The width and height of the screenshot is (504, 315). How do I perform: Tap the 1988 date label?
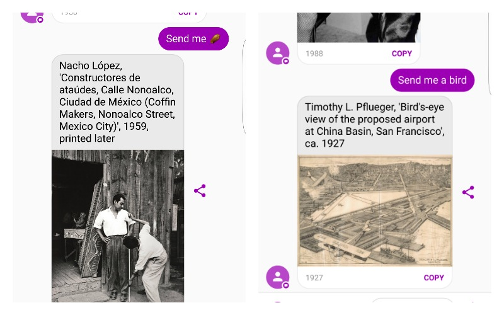click(314, 54)
